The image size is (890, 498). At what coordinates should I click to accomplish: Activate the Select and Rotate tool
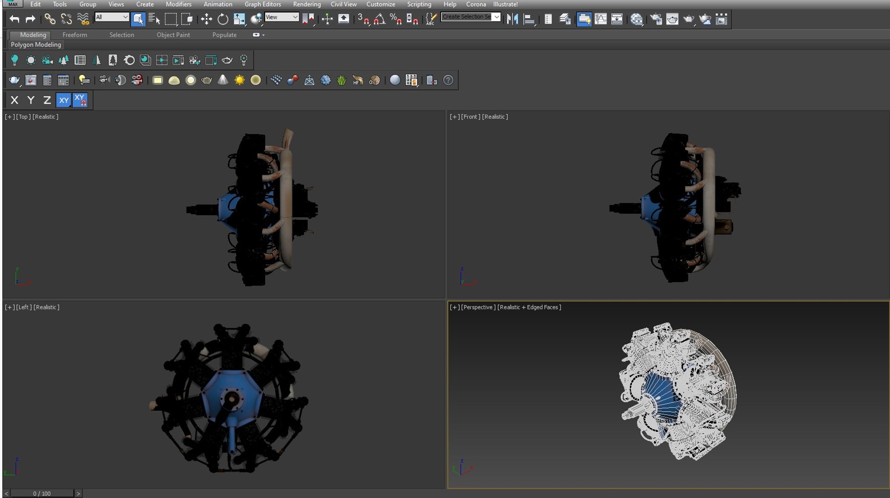[223, 19]
